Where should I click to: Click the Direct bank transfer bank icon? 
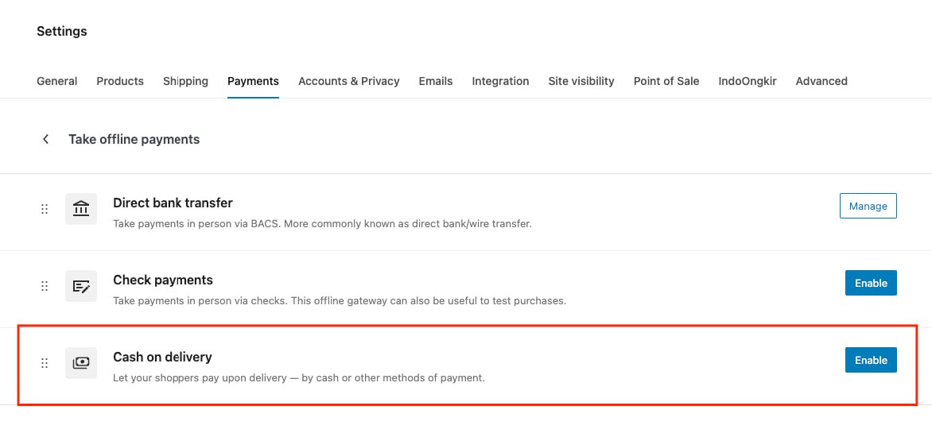(80, 209)
